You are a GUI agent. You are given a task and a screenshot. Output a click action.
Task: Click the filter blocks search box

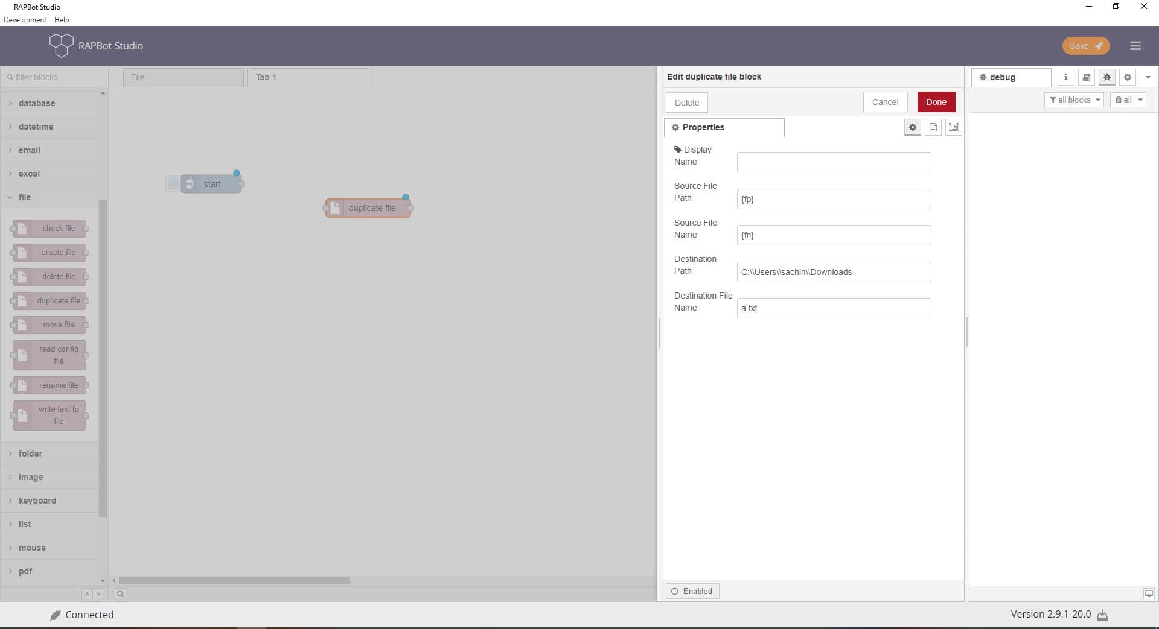54,77
